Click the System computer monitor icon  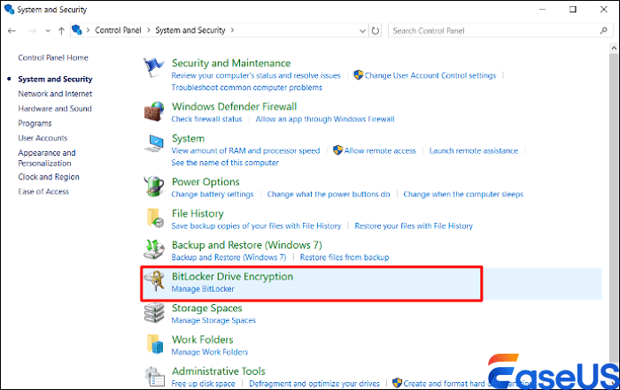154,143
